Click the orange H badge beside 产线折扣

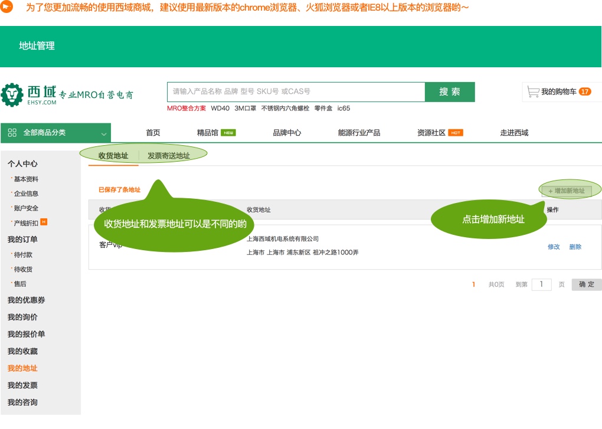click(44, 222)
